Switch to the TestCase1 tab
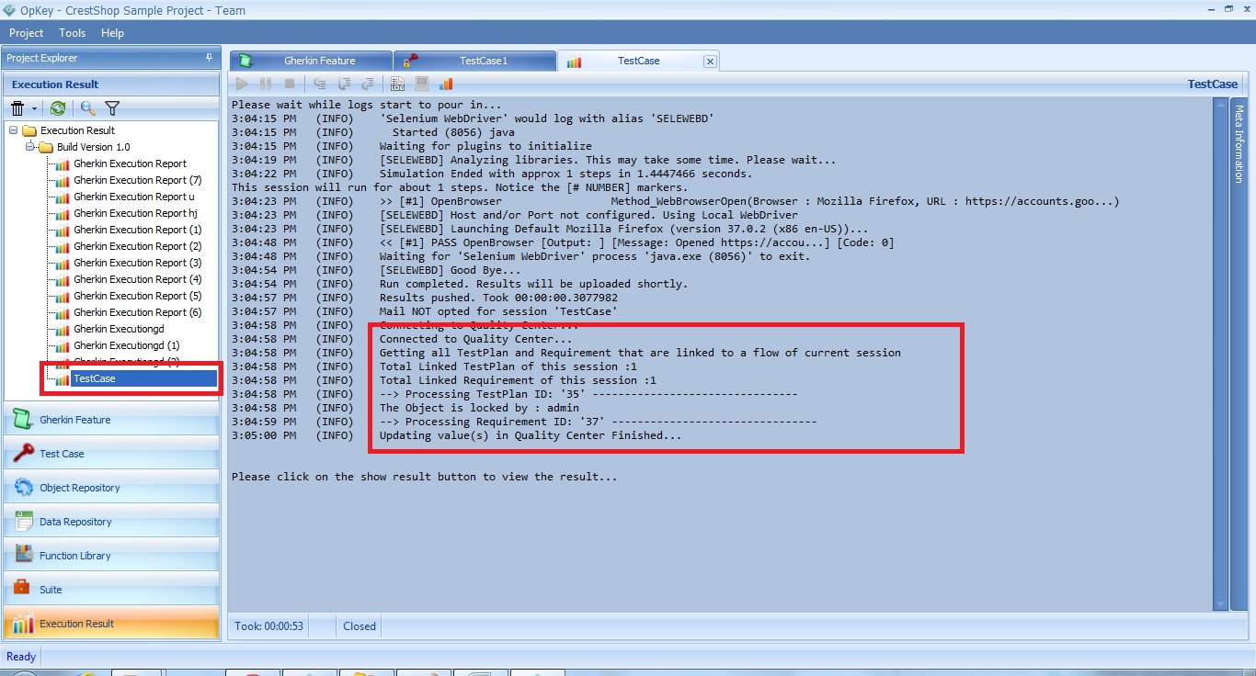The width and height of the screenshot is (1256, 676). pos(474,61)
